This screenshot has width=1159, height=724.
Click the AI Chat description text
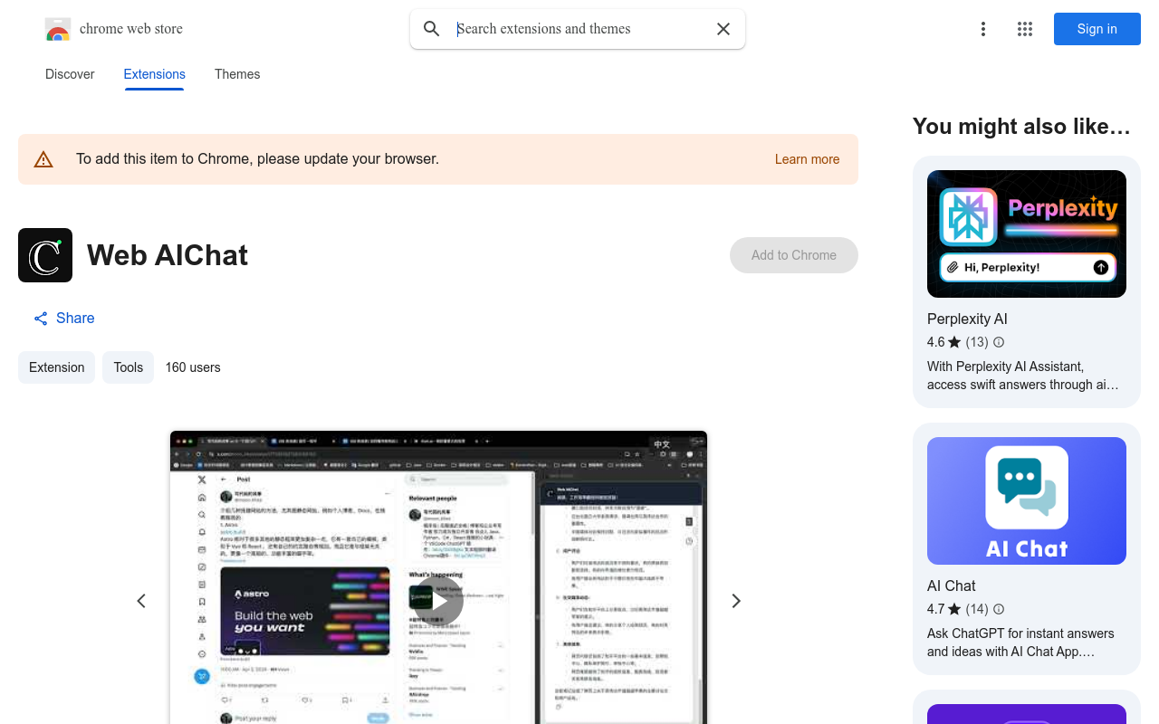click(x=1020, y=643)
